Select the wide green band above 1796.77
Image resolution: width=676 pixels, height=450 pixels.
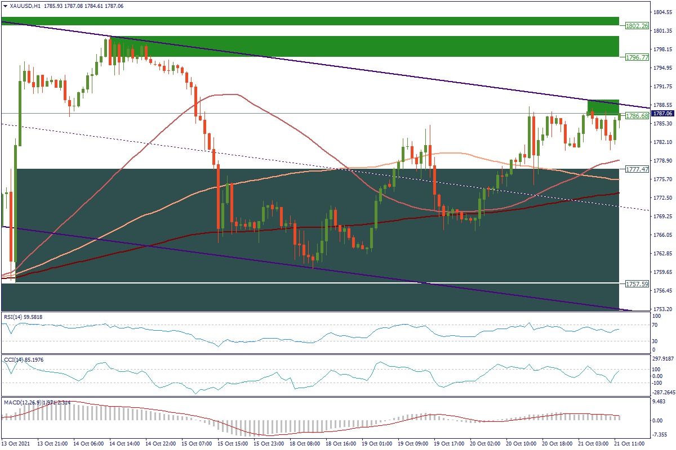tap(366, 46)
